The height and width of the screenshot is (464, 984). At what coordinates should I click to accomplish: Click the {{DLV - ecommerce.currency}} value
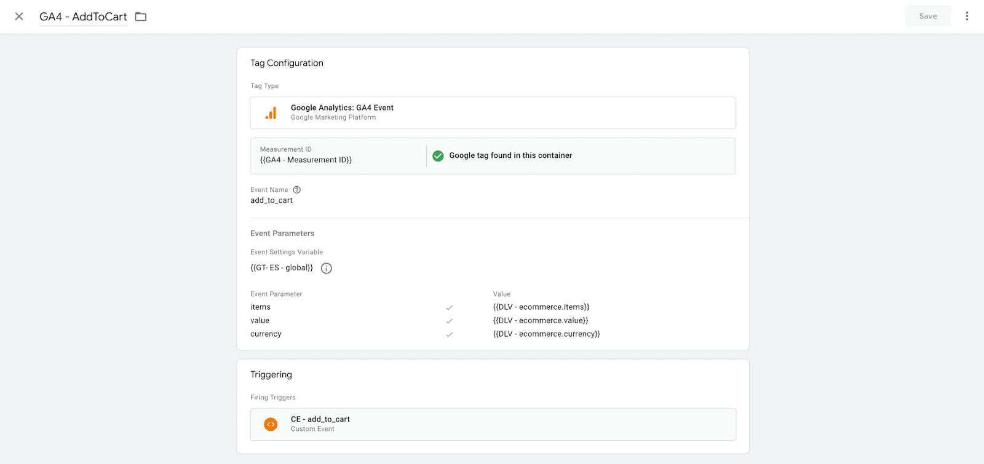point(546,334)
